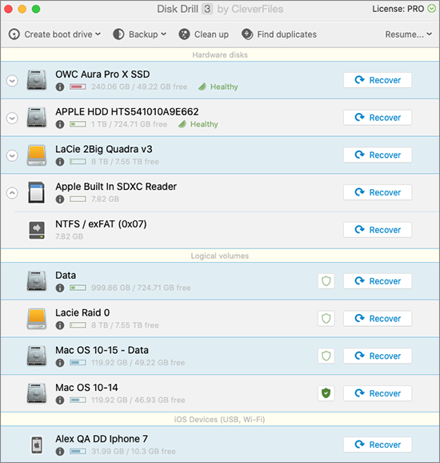Screen dimensions: 440x463
Task: Recover the Alex QA DD Iphone 7
Action: pos(378,445)
